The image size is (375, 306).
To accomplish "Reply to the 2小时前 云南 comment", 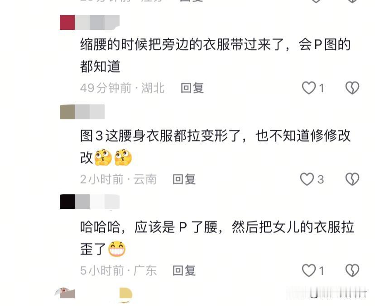I will coord(184,179).
